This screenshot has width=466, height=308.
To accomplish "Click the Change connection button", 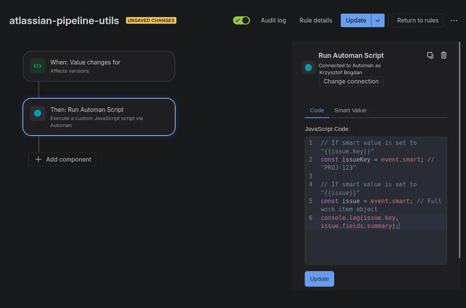I will pyautogui.click(x=351, y=82).
